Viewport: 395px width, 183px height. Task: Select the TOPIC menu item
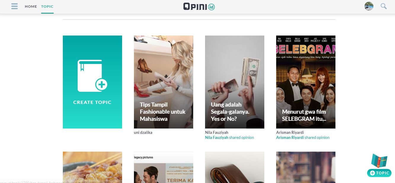coord(47,6)
